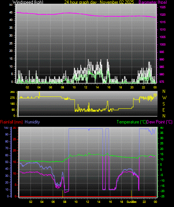Click the '24 hour graph day : November 02 2025' title
174x207 pixels.
pyautogui.click(x=99, y=2)
